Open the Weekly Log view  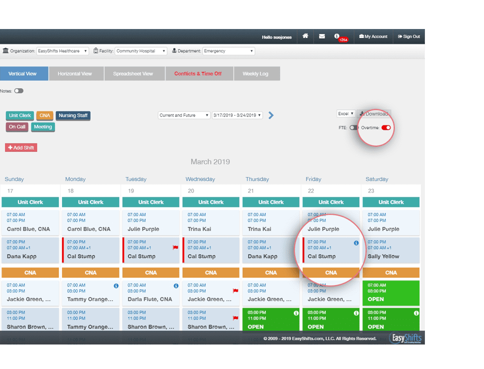click(x=257, y=73)
